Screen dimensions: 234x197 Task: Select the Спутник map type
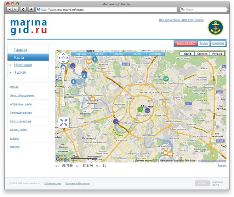tap(202, 54)
